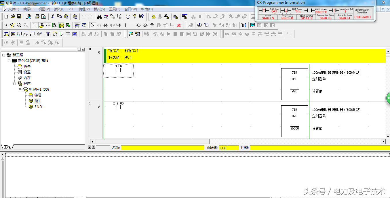Select the horizontal line connection tool
Image resolution: width=390 pixels, height=198 pixels.
[x=132, y=25]
